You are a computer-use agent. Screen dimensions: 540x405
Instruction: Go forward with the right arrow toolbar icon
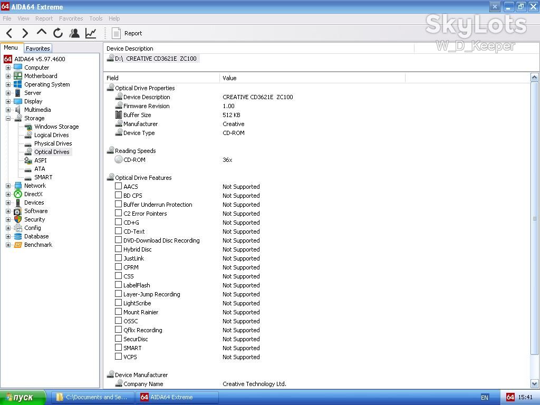point(25,33)
